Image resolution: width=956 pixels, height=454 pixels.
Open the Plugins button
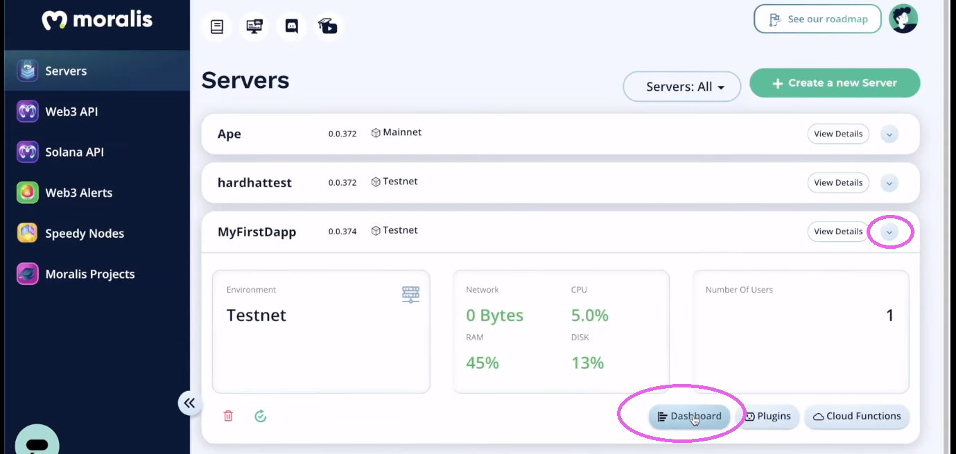pyautogui.click(x=768, y=417)
